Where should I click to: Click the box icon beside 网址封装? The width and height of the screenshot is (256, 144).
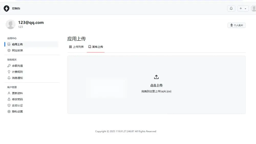coord(9,50)
